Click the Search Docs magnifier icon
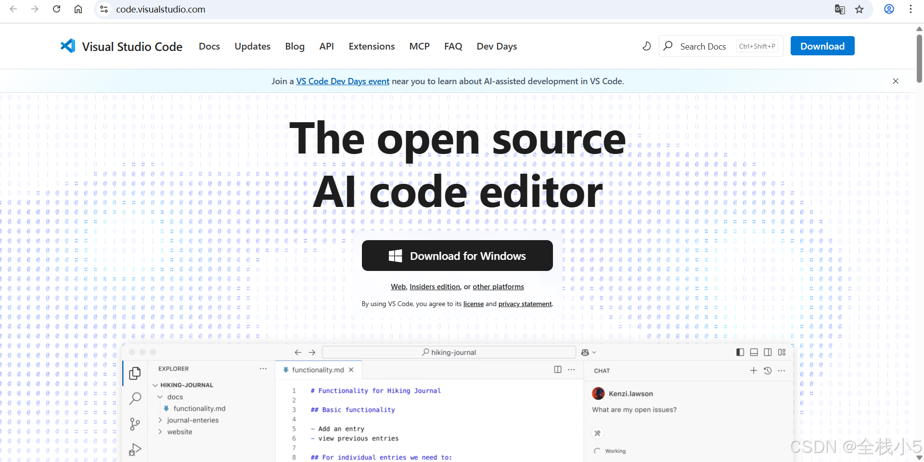Image resolution: width=924 pixels, height=462 pixels. pyautogui.click(x=668, y=46)
